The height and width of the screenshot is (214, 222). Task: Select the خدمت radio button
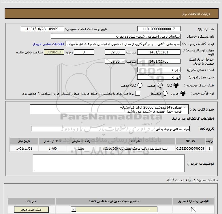(x=160, y=85)
